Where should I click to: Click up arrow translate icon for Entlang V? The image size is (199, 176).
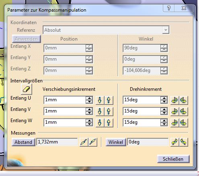click(109, 111)
